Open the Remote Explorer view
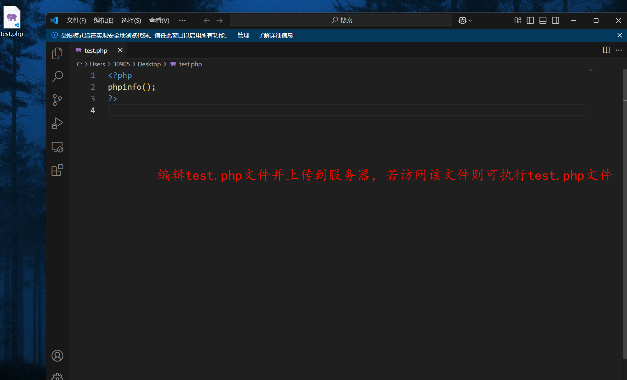 tap(57, 147)
